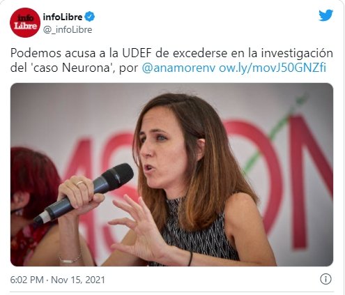Click the word UDEF in the tweet
Image resolution: width=345 pixels, height=295 pixels.
[137, 53]
